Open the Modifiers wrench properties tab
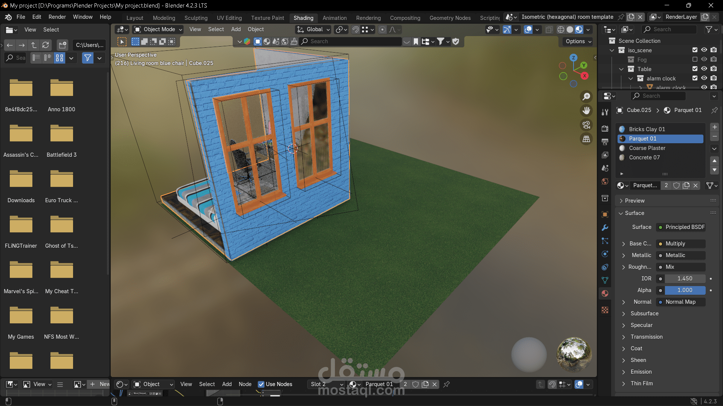Screen dimensions: 723x406 (605, 228)
